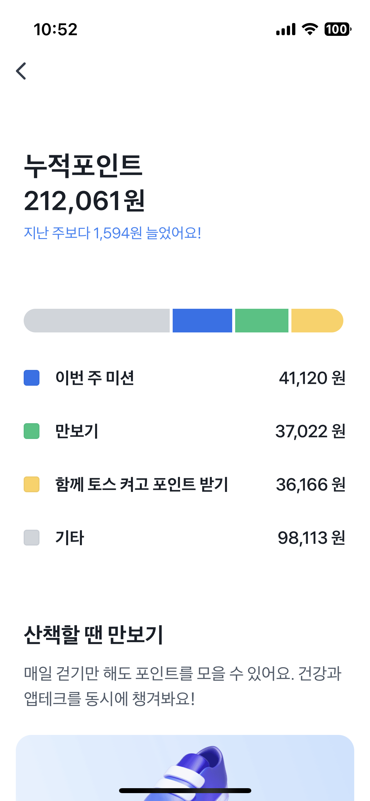Select 함께 토스 켜고 포인트 받기

[x=141, y=484]
